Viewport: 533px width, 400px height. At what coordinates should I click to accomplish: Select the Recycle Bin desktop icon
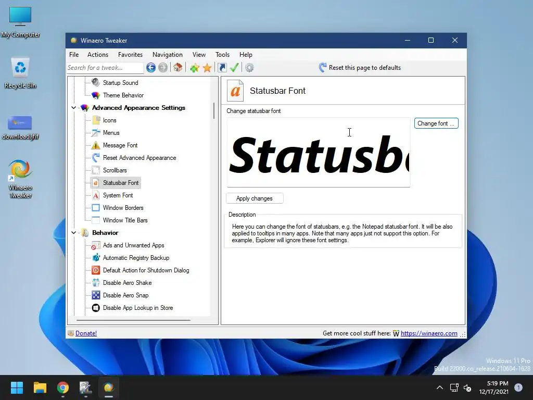pyautogui.click(x=20, y=73)
